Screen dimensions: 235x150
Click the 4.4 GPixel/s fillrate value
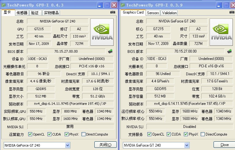[x=160, y=81]
